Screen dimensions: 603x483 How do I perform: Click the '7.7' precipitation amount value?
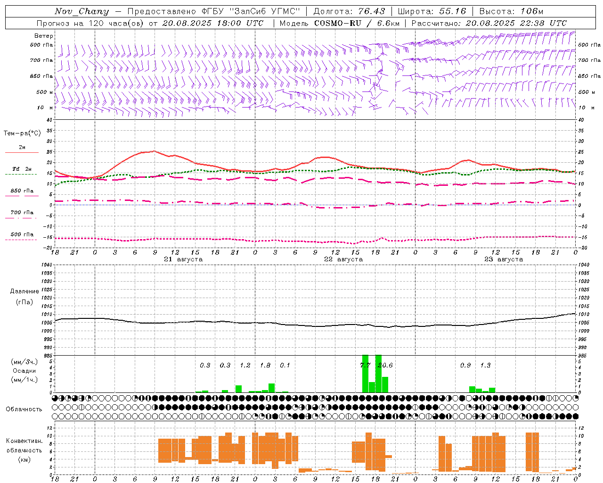(x=365, y=366)
